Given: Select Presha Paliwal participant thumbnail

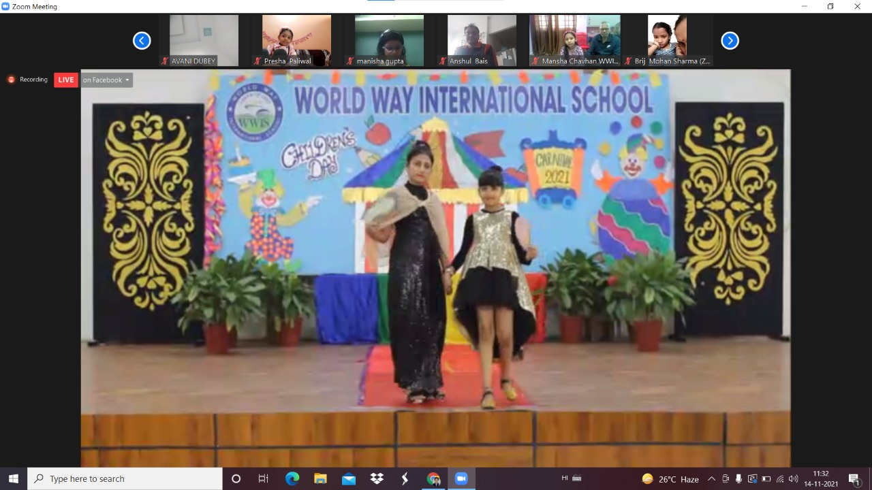Looking at the screenshot, I should coord(296,41).
